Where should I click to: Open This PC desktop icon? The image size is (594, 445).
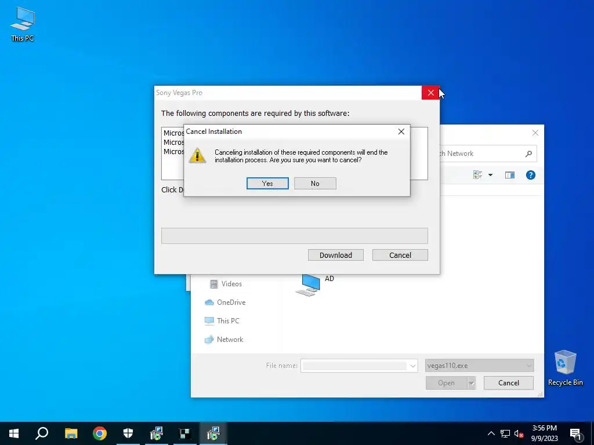click(x=23, y=24)
